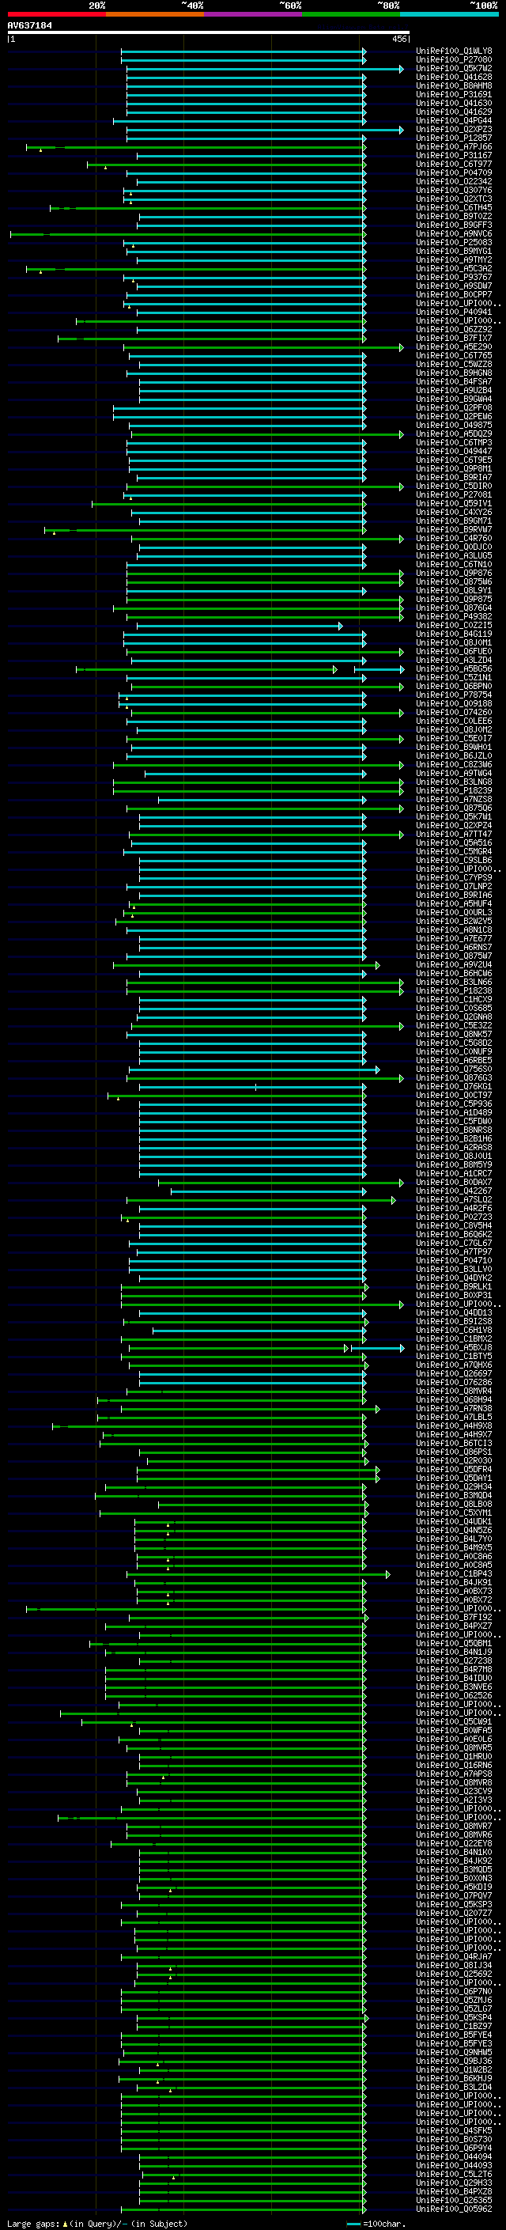Choose hit UniRef100_P12857
Screen dimensions: 506x2230
[x=454, y=138]
